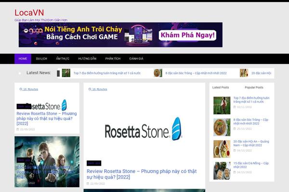Open the PHÂN TÍCH menu

113,59
